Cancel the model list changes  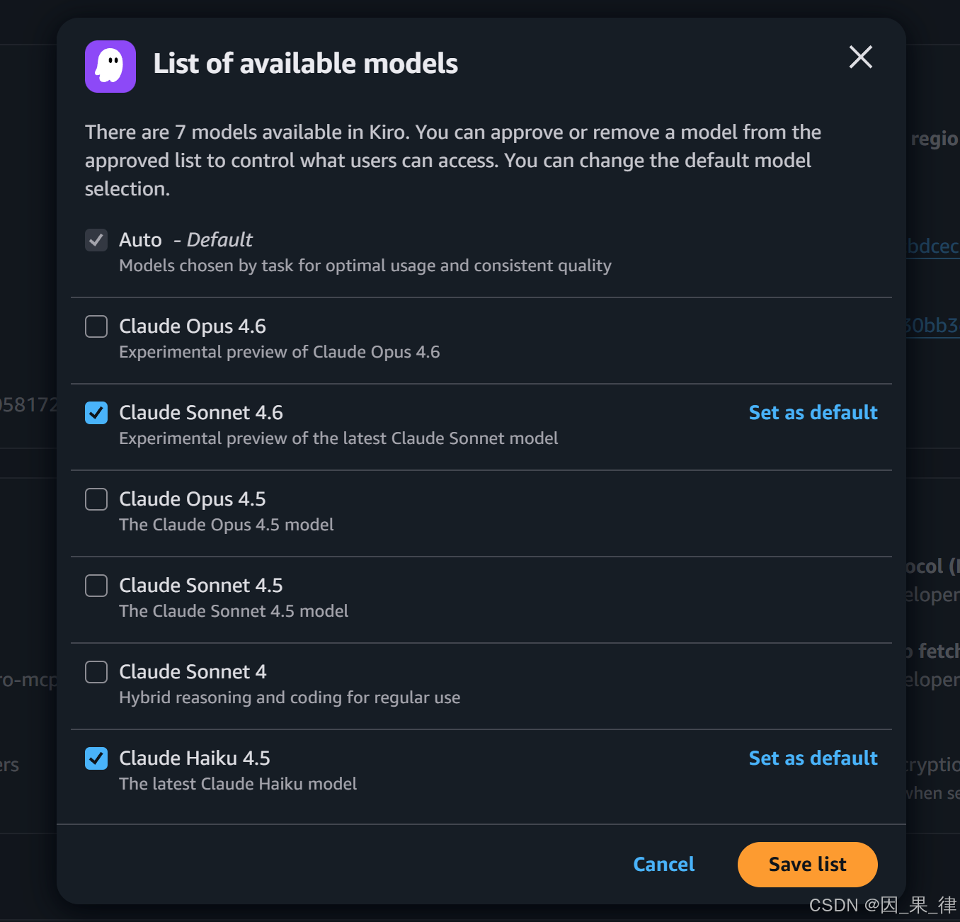point(663,865)
